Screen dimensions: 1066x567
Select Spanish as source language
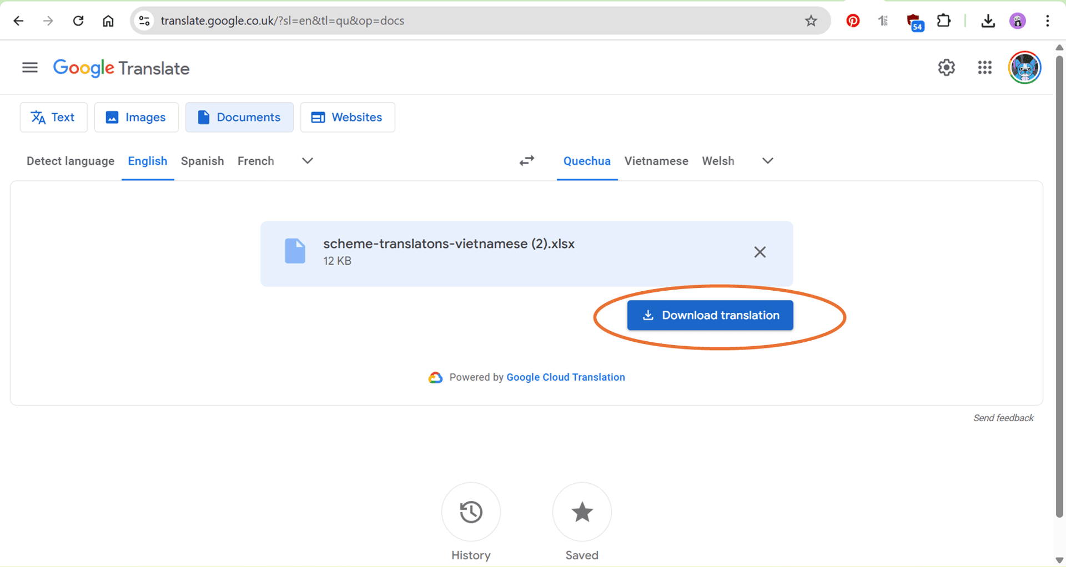tap(203, 161)
